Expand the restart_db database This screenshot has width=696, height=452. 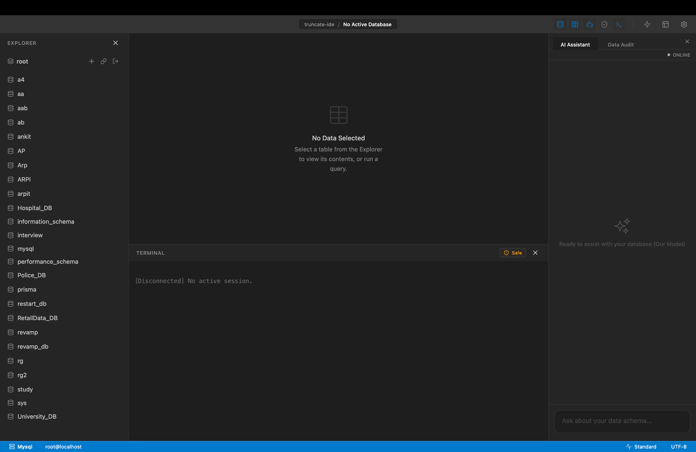64,303
